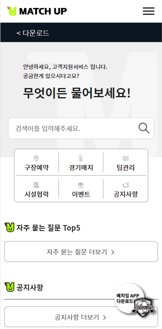Tap the people icon above 팀관리
Viewport: 162px width, 329px height.
coord(125,159)
